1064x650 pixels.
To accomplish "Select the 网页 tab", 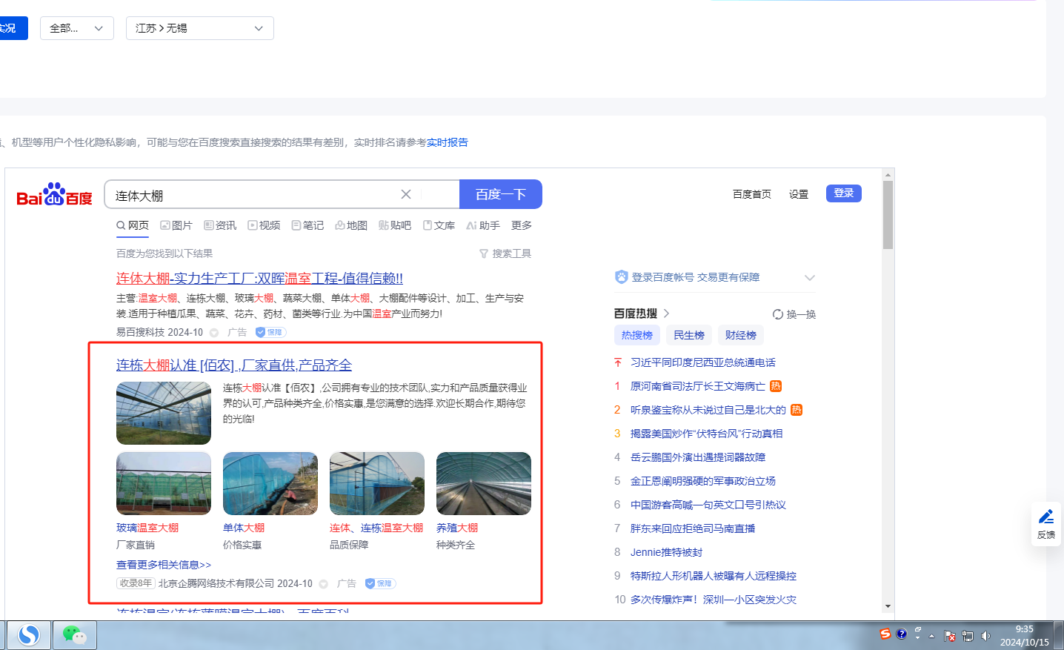I will [x=133, y=225].
